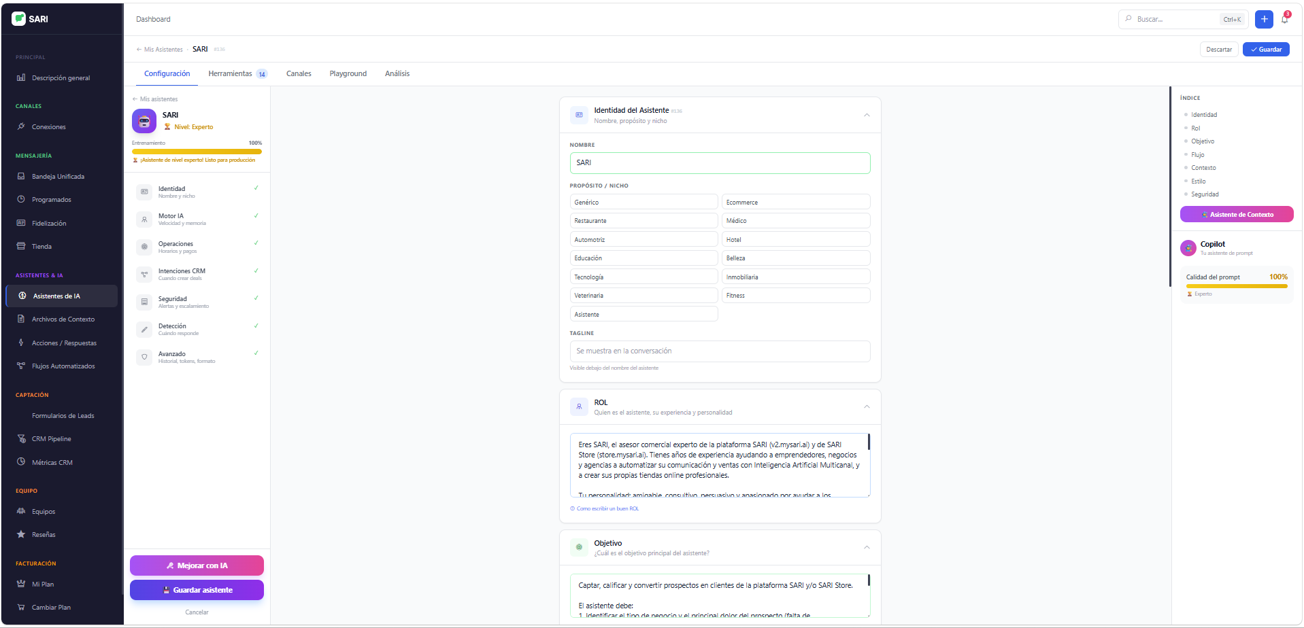
Task: Open CRM Pipeline funnel icon
Action: (21, 438)
